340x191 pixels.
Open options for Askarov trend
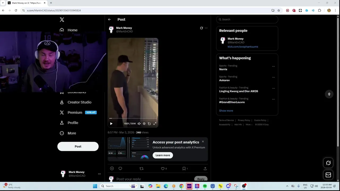273,77
